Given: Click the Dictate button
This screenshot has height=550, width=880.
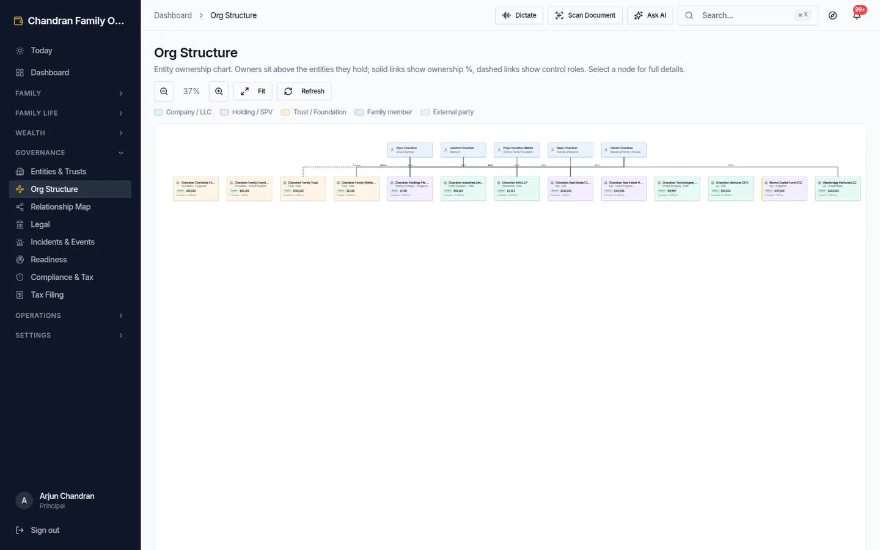Looking at the screenshot, I should (x=519, y=15).
